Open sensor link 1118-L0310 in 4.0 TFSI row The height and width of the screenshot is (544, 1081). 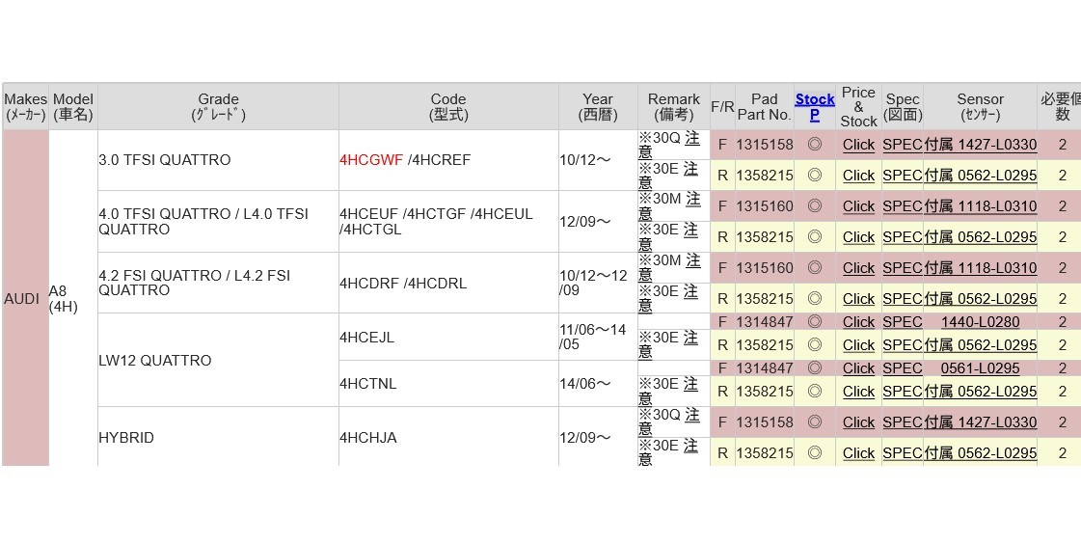993,206
